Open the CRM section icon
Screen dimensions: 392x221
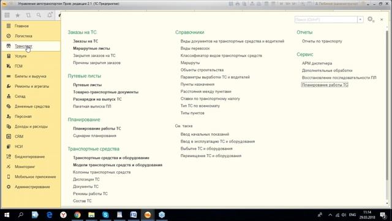9,136
